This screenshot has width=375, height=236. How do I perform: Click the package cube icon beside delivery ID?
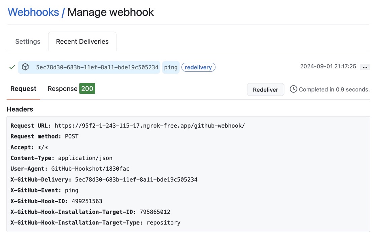tap(25, 67)
